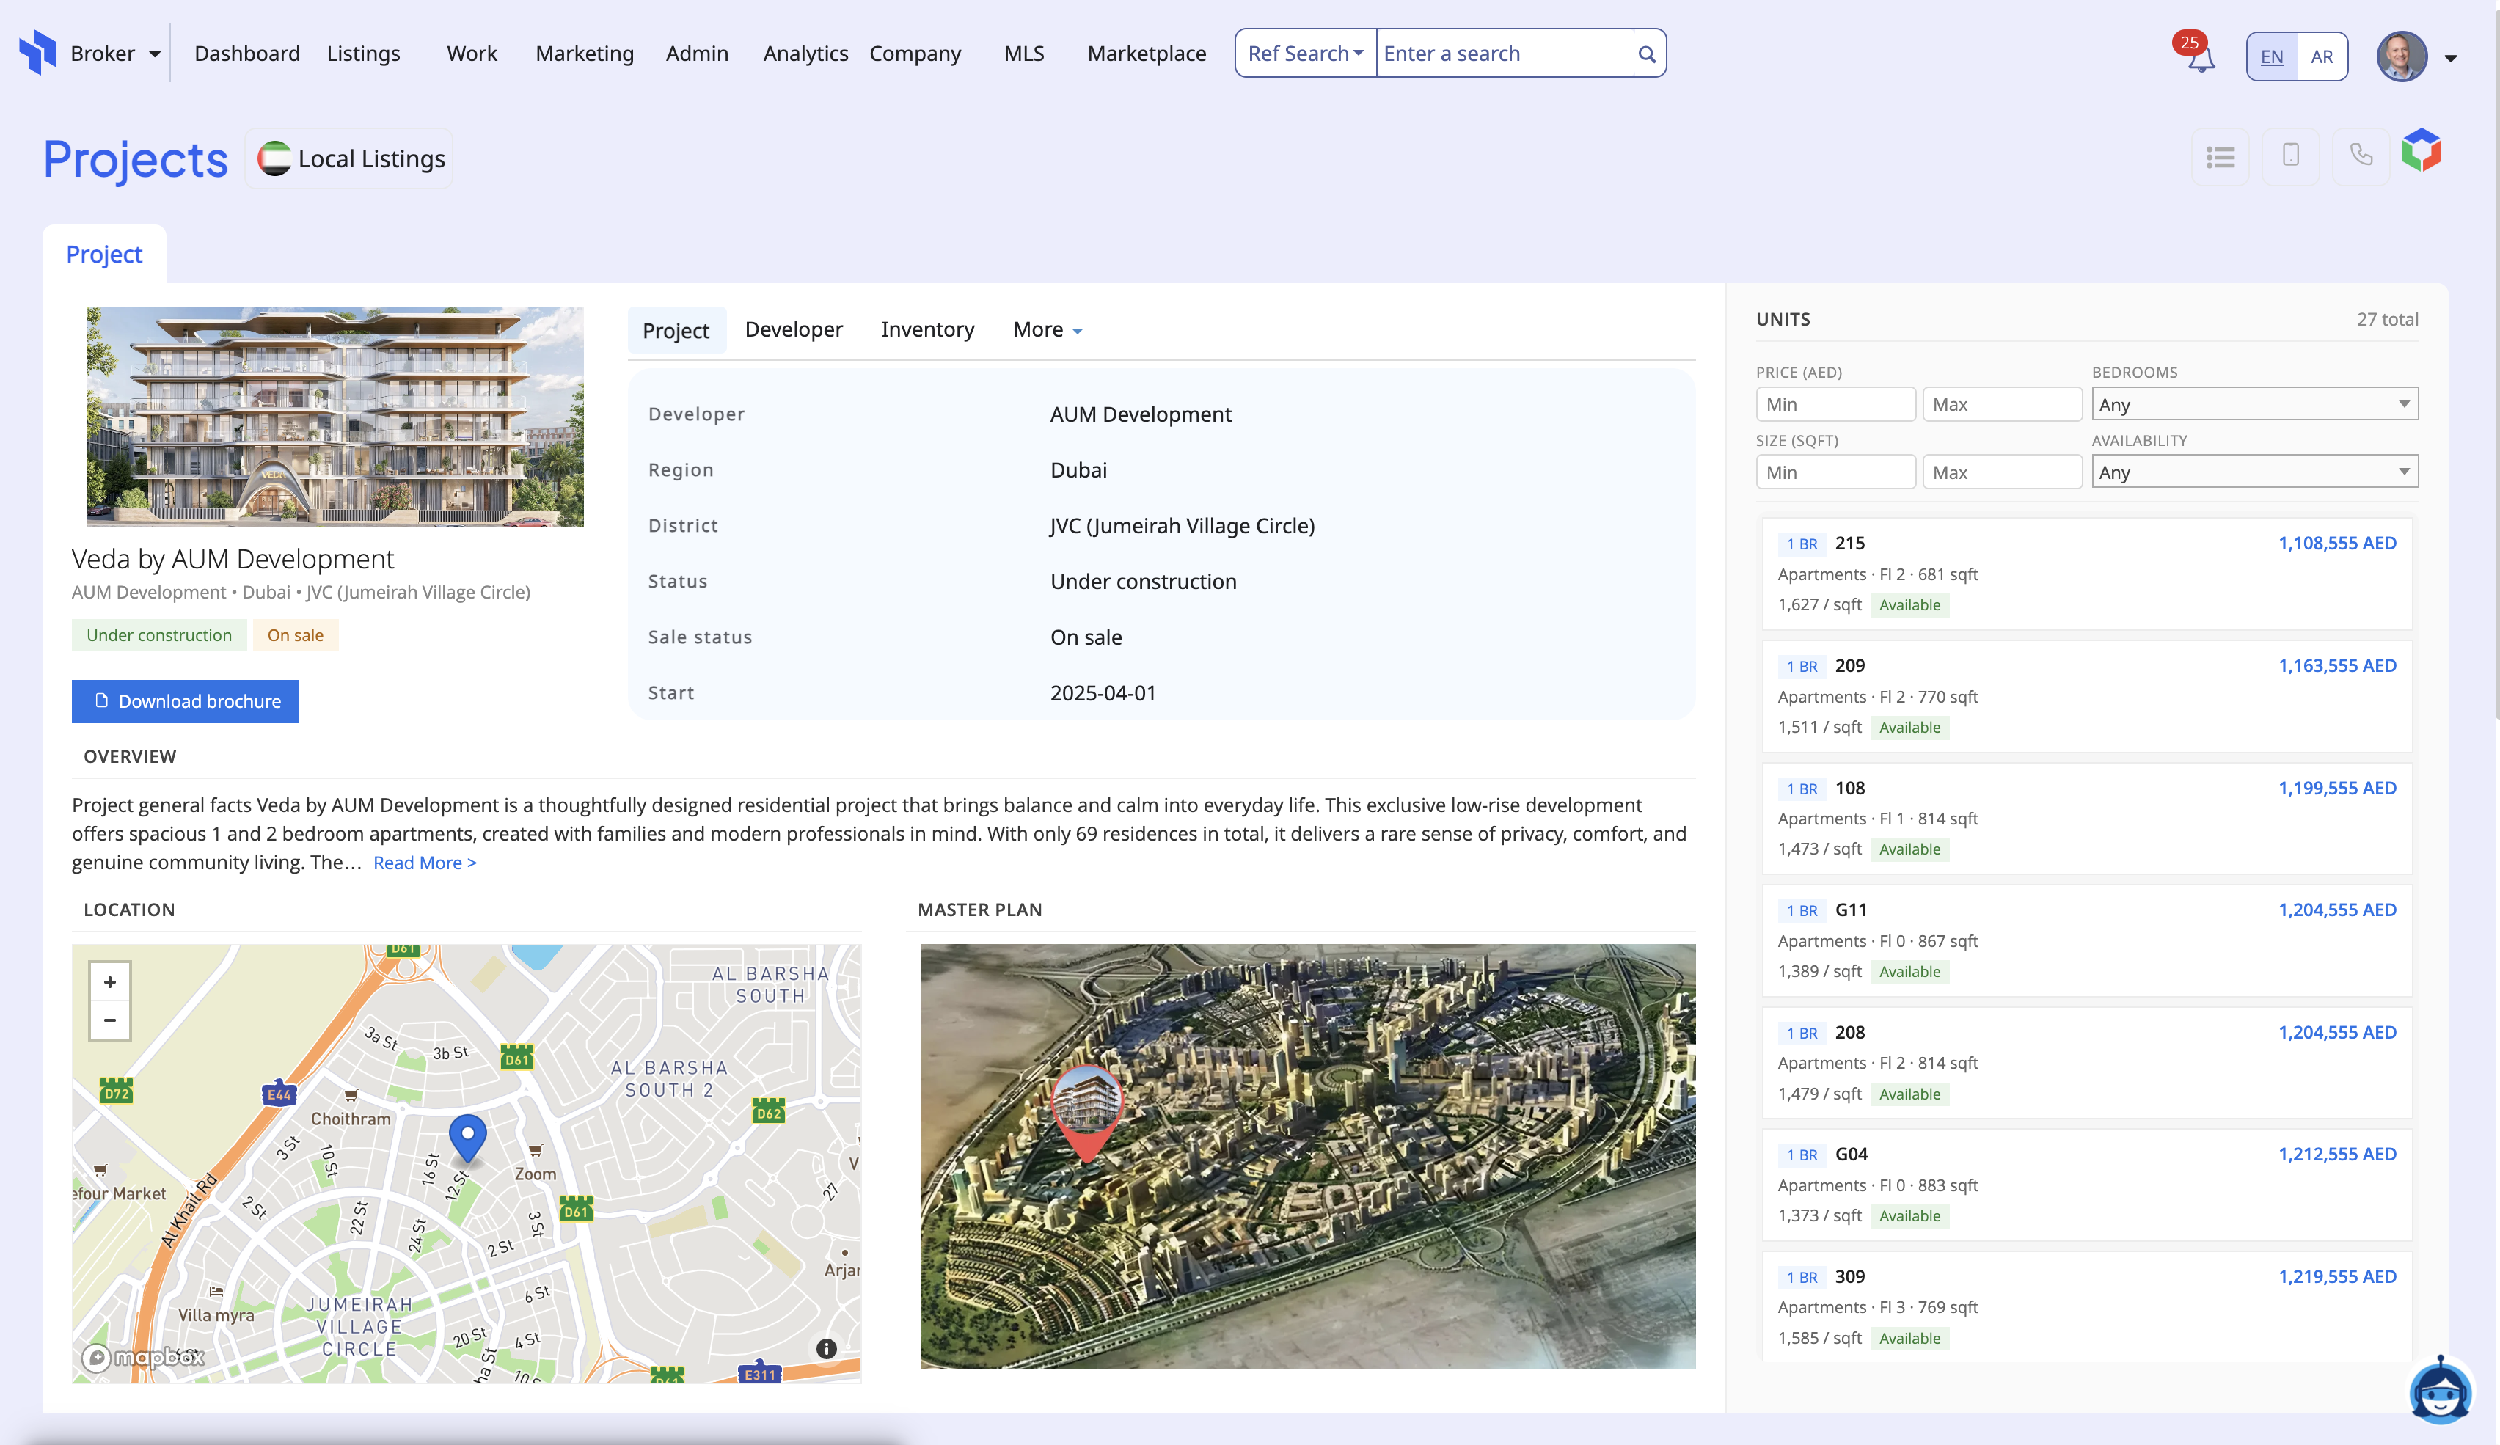Select the Developer tab
Image resolution: width=2500 pixels, height=1445 pixels.
click(x=794, y=329)
